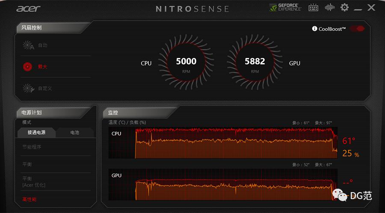Click the CoolBoost info icon
Image resolution: width=385 pixels, height=213 pixels.
tap(314, 29)
